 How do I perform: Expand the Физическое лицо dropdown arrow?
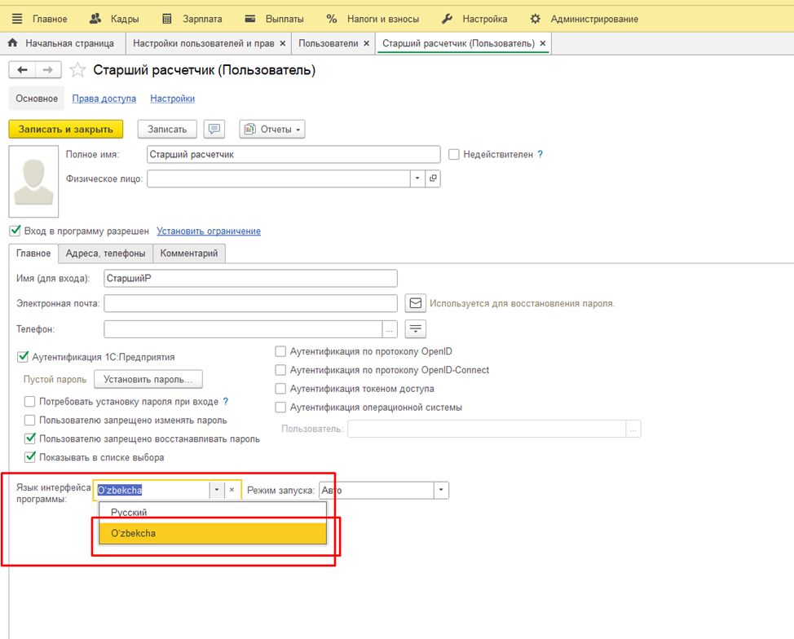click(x=417, y=178)
